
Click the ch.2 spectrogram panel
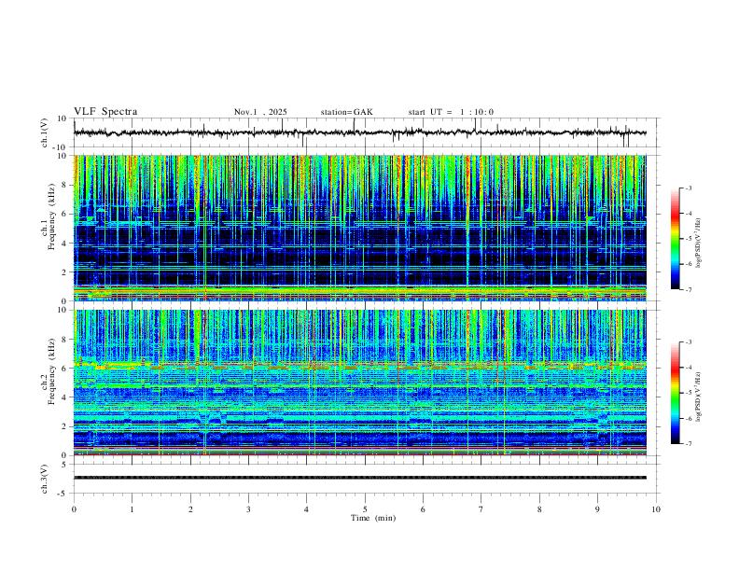(359, 383)
